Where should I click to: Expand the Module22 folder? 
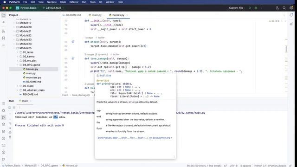coord(14,35)
